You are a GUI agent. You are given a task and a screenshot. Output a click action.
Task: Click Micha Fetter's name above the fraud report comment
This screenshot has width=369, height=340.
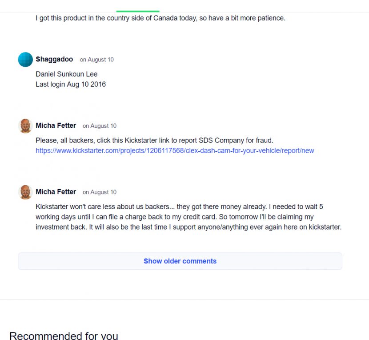pyautogui.click(x=56, y=125)
